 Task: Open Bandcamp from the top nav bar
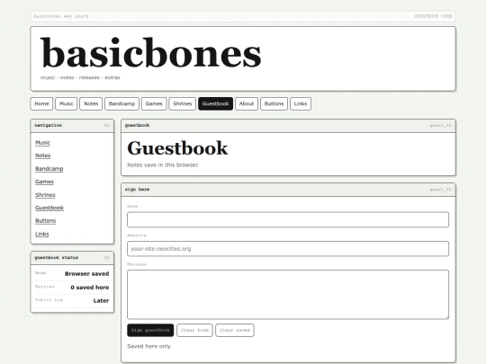(x=121, y=103)
